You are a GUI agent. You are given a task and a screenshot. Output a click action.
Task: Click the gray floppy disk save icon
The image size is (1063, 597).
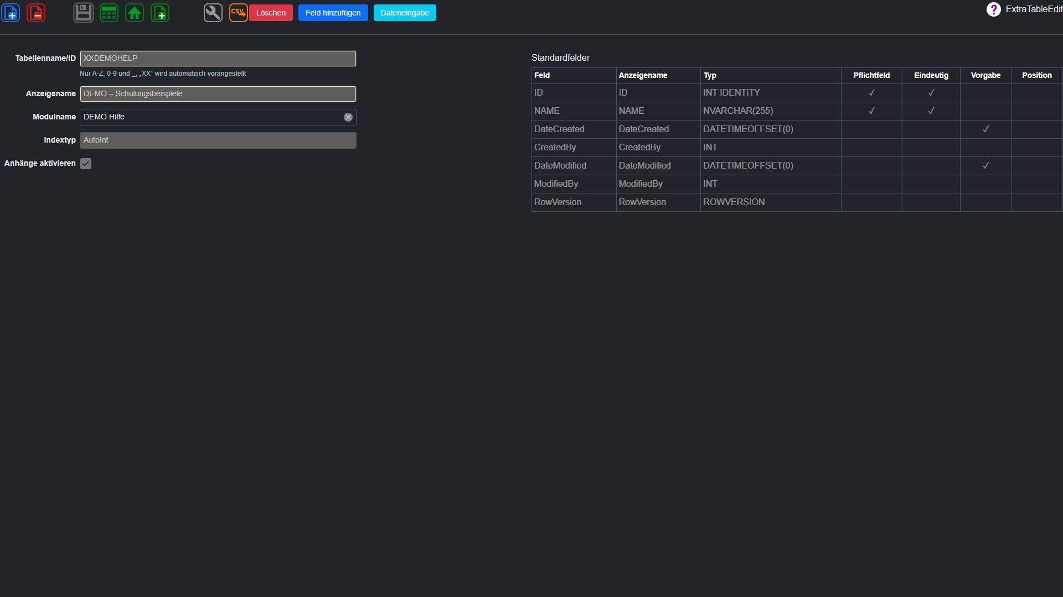pyautogui.click(x=84, y=12)
